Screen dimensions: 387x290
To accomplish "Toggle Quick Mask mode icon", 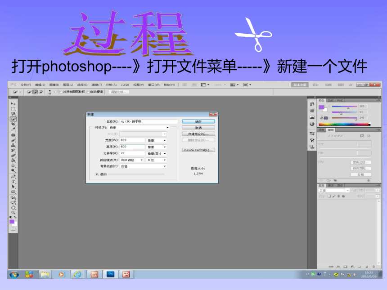I will point(13,229).
